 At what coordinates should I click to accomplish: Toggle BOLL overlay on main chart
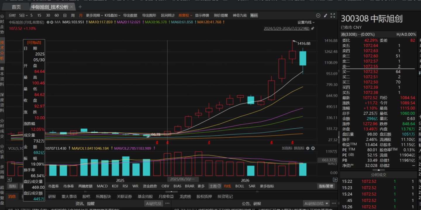click(x=240, y=186)
